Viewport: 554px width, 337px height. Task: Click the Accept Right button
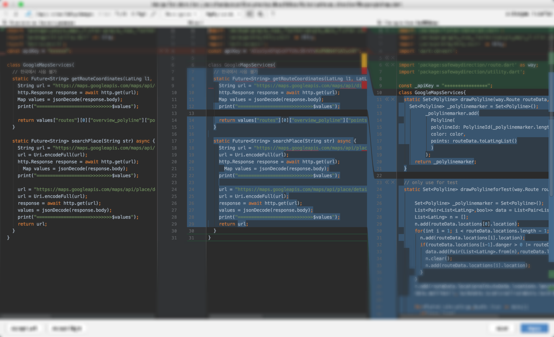tap(67, 328)
